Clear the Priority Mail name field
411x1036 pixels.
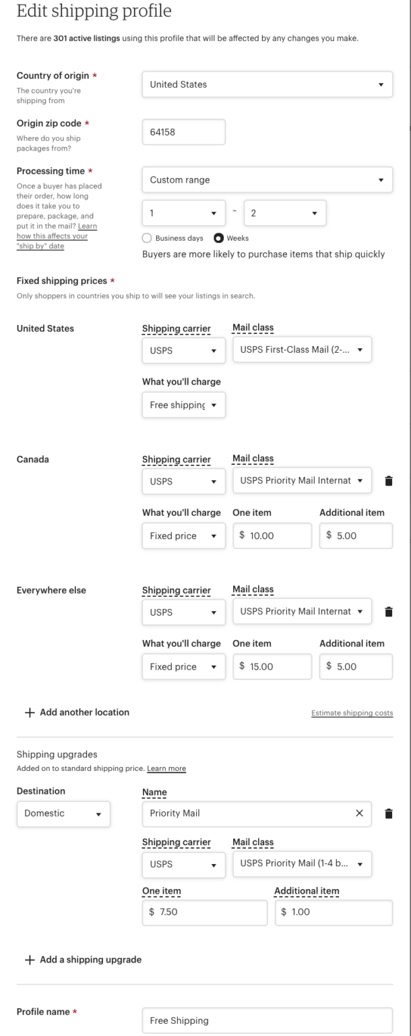[x=359, y=813]
